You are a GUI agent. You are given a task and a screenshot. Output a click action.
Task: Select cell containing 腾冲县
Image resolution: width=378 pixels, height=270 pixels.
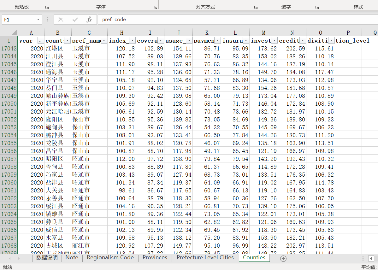click(58, 135)
